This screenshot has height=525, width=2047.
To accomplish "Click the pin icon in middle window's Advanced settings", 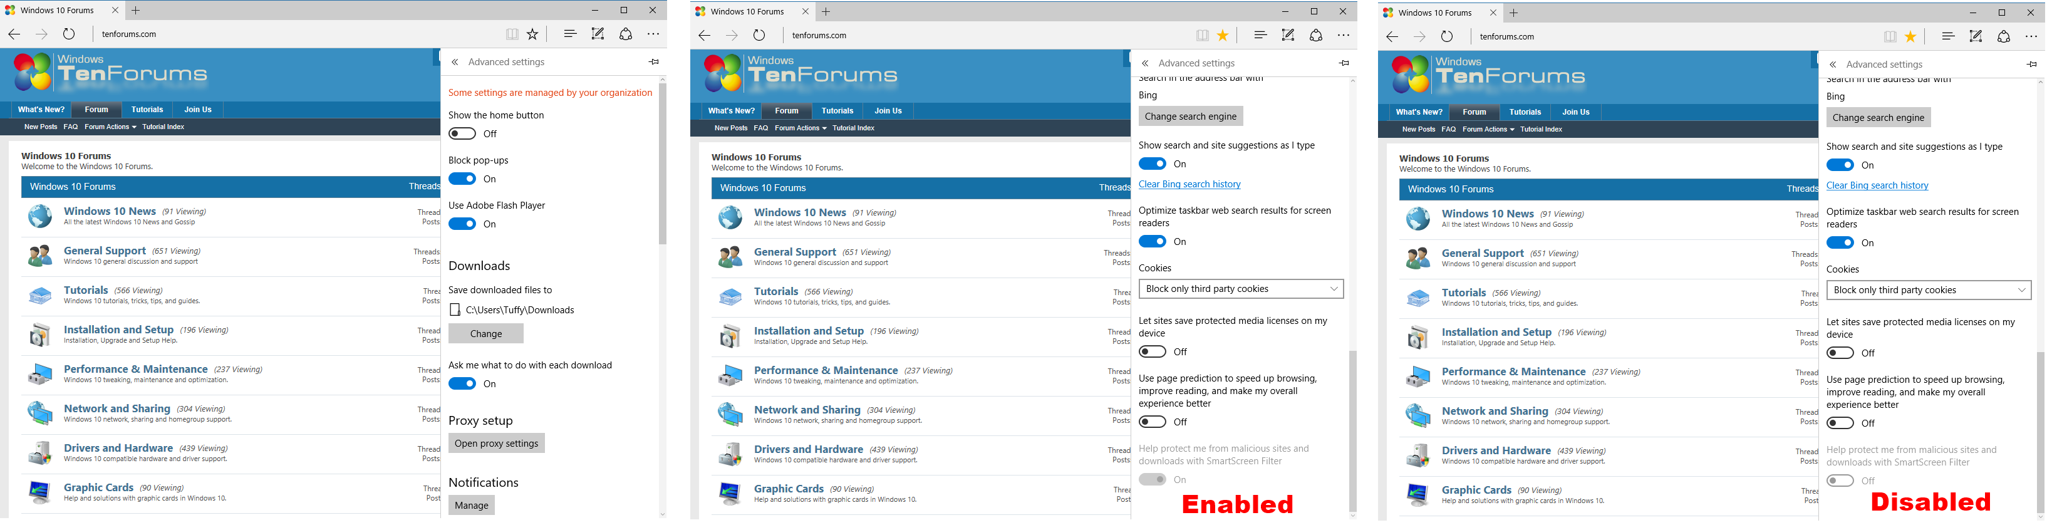I will [x=1344, y=63].
